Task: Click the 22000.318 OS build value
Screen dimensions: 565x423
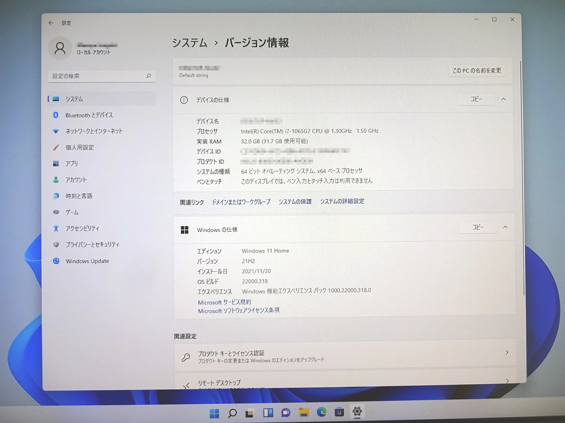Action: 254,282
